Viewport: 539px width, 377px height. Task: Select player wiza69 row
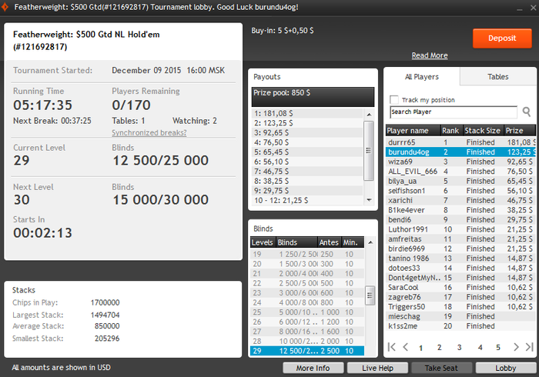click(460, 162)
